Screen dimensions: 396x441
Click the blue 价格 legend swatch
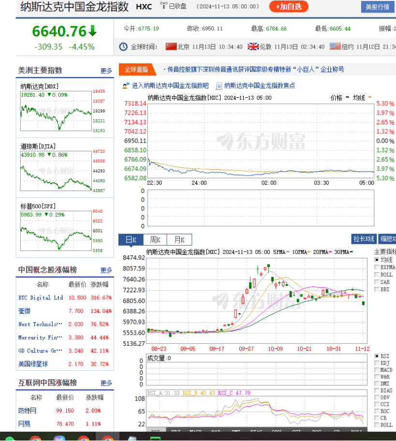347,97
